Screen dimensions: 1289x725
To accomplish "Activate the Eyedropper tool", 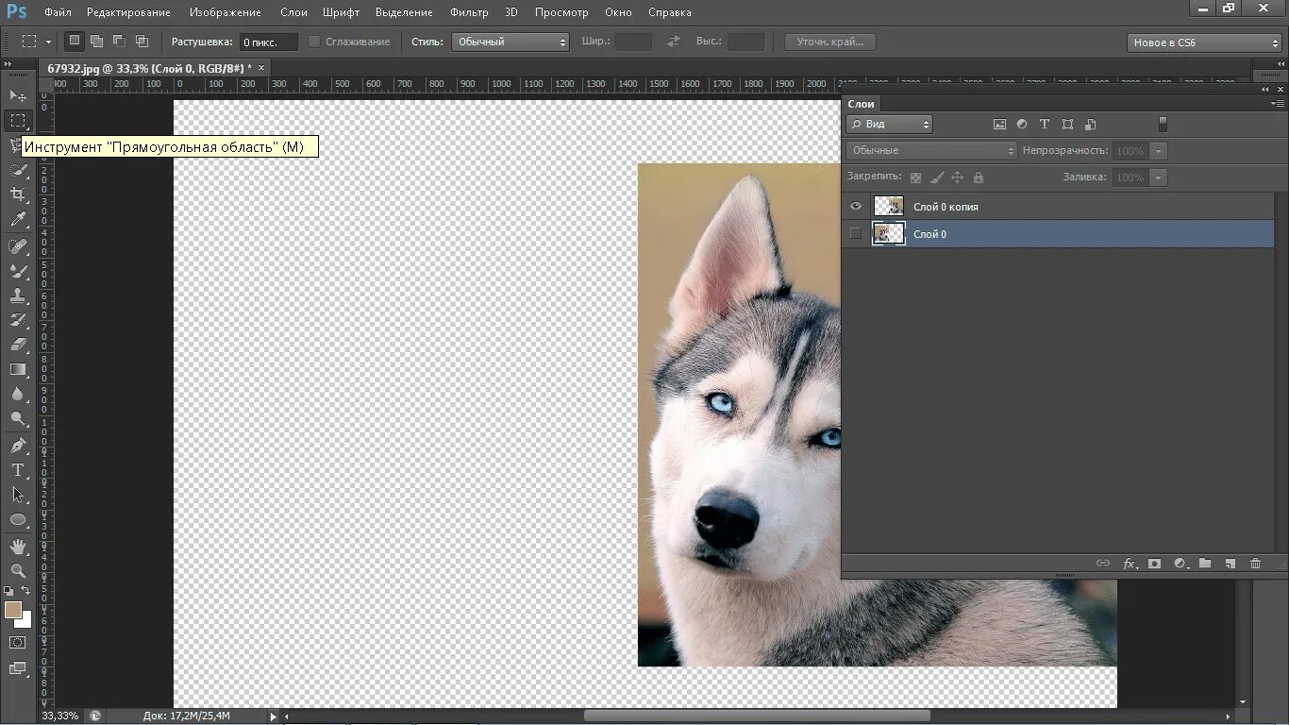I will click(x=18, y=219).
